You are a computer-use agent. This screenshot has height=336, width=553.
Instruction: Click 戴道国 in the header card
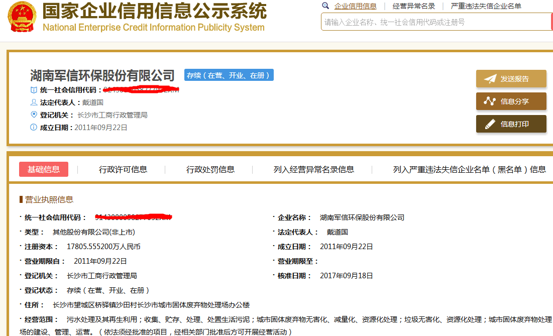click(x=93, y=102)
